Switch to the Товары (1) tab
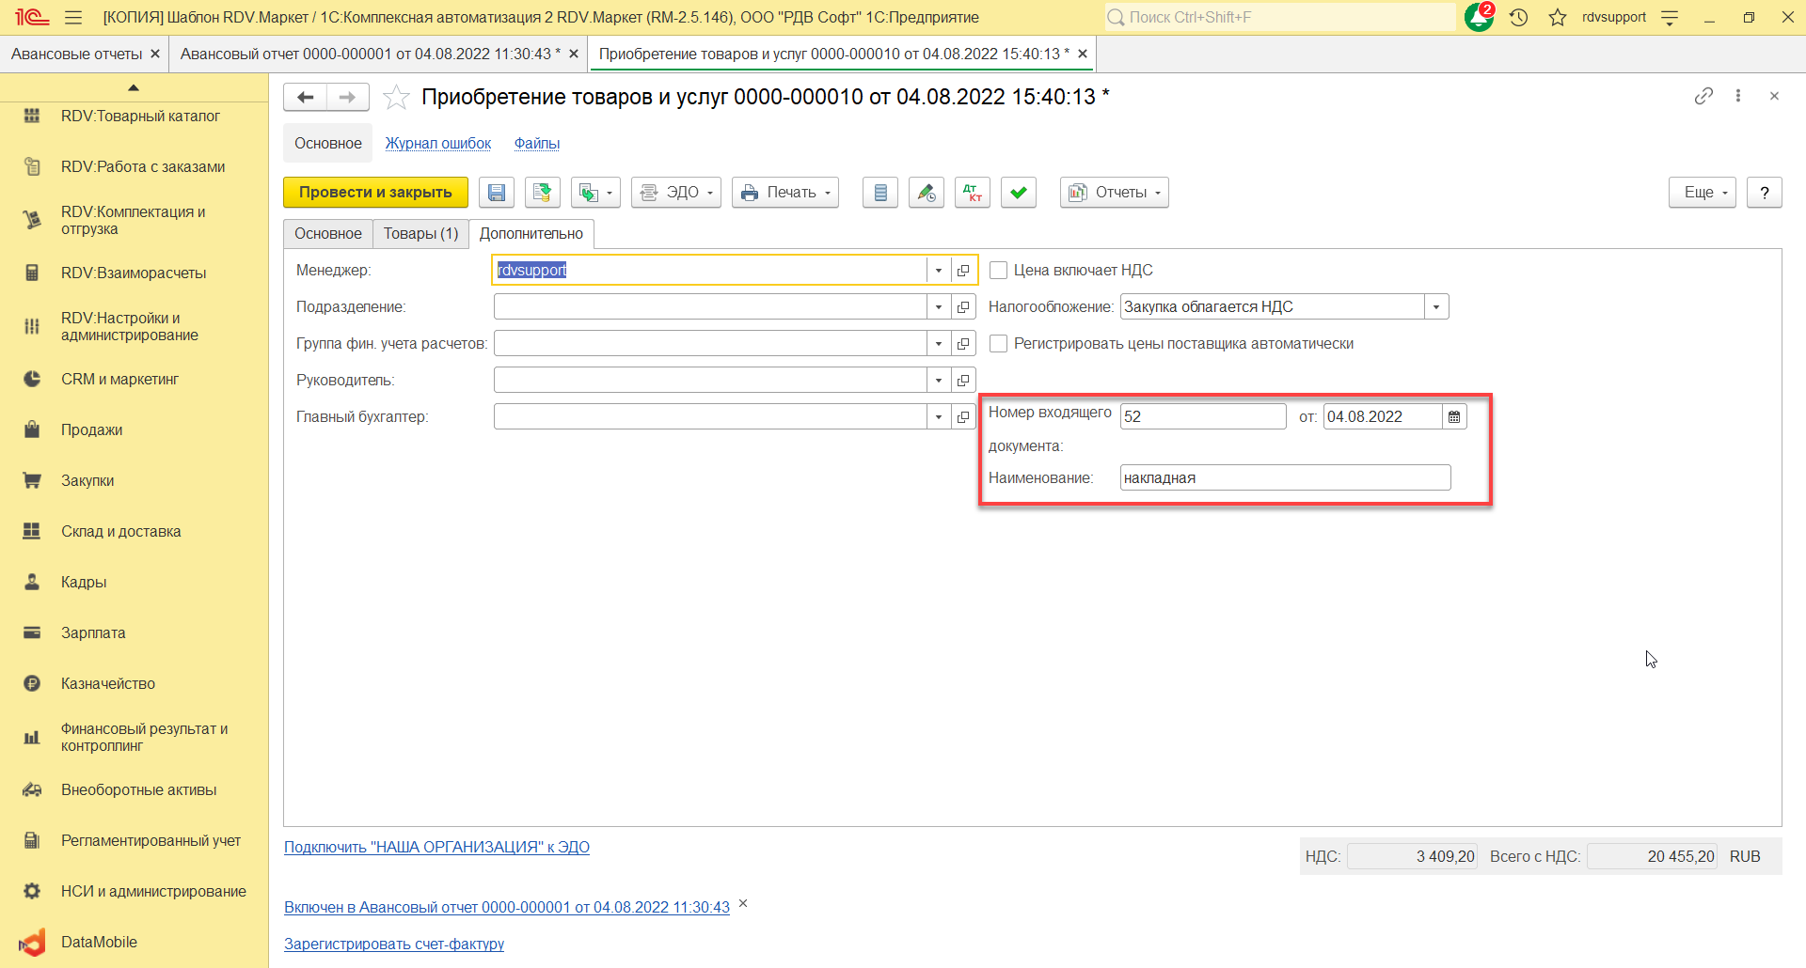Screen dimensions: 1806x968 tap(420, 234)
